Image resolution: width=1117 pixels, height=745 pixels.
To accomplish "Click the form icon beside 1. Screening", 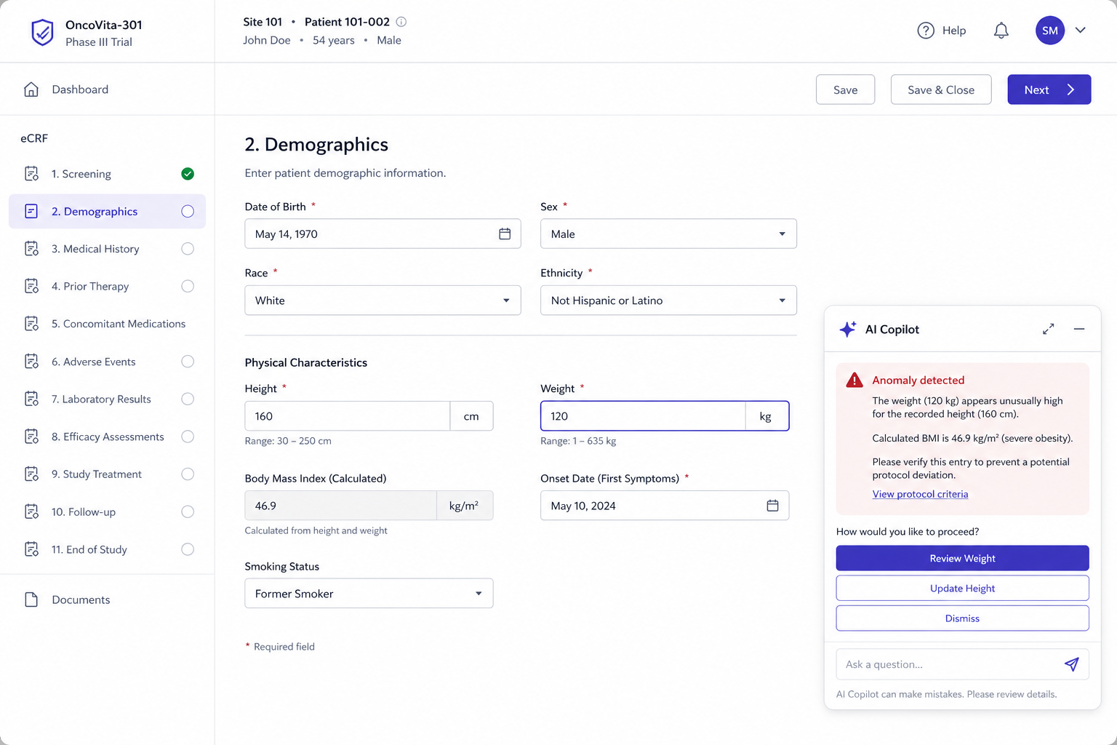I will point(31,174).
